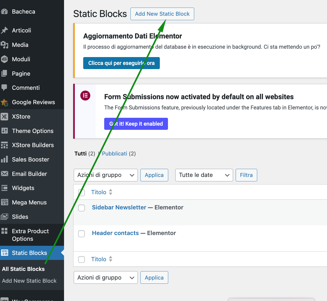This screenshot has width=327, height=301.
Task: Open the bottom Azioni di gruppo dropdown
Action: 106,278
